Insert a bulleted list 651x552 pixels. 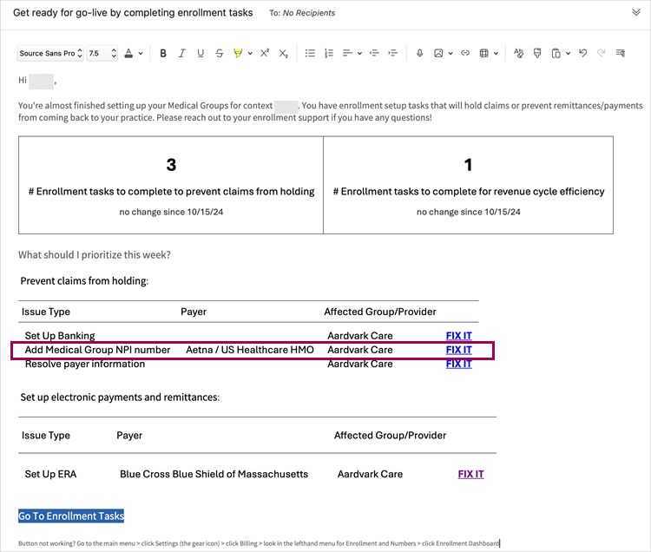click(310, 53)
